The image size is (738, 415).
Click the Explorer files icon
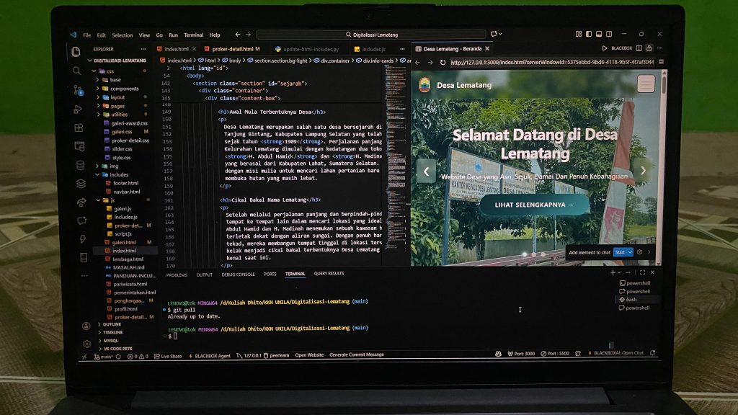[x=76, y=51]
